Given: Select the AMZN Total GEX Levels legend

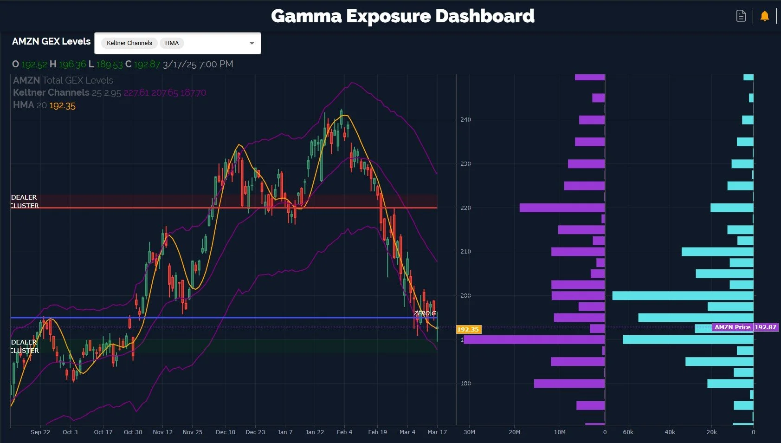Looking at the screenshot, I should [63, 80].
